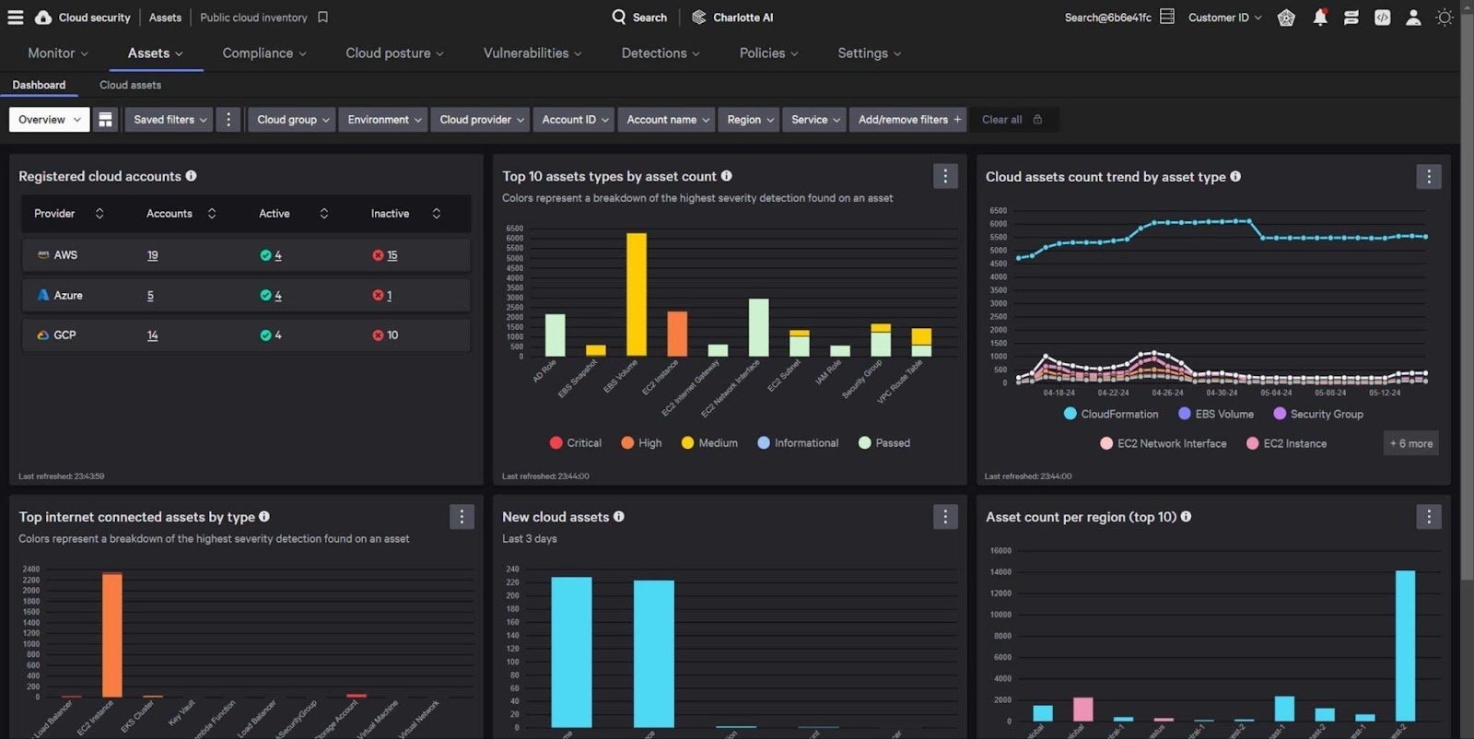
Task: Open the user profile icon
Action: (x=1413, y=18)
